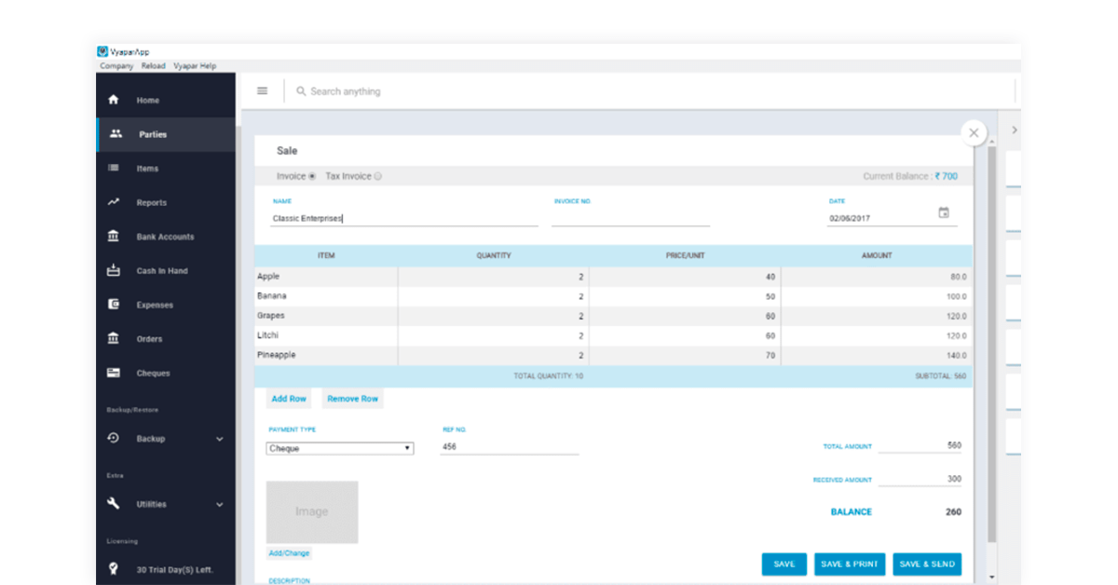Select the Invoice radio button

tap(312, 176)
